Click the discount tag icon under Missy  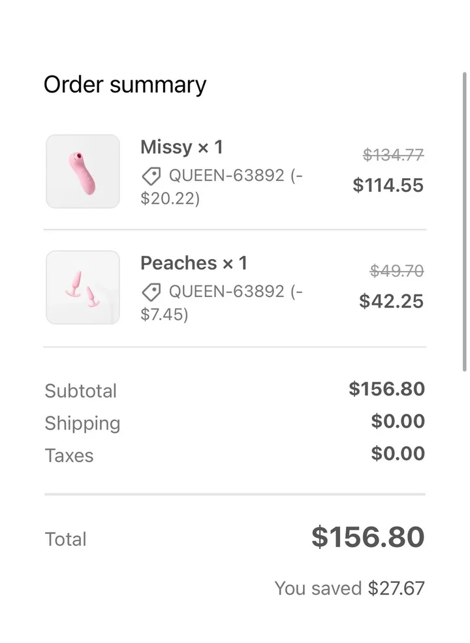[151, 176]
